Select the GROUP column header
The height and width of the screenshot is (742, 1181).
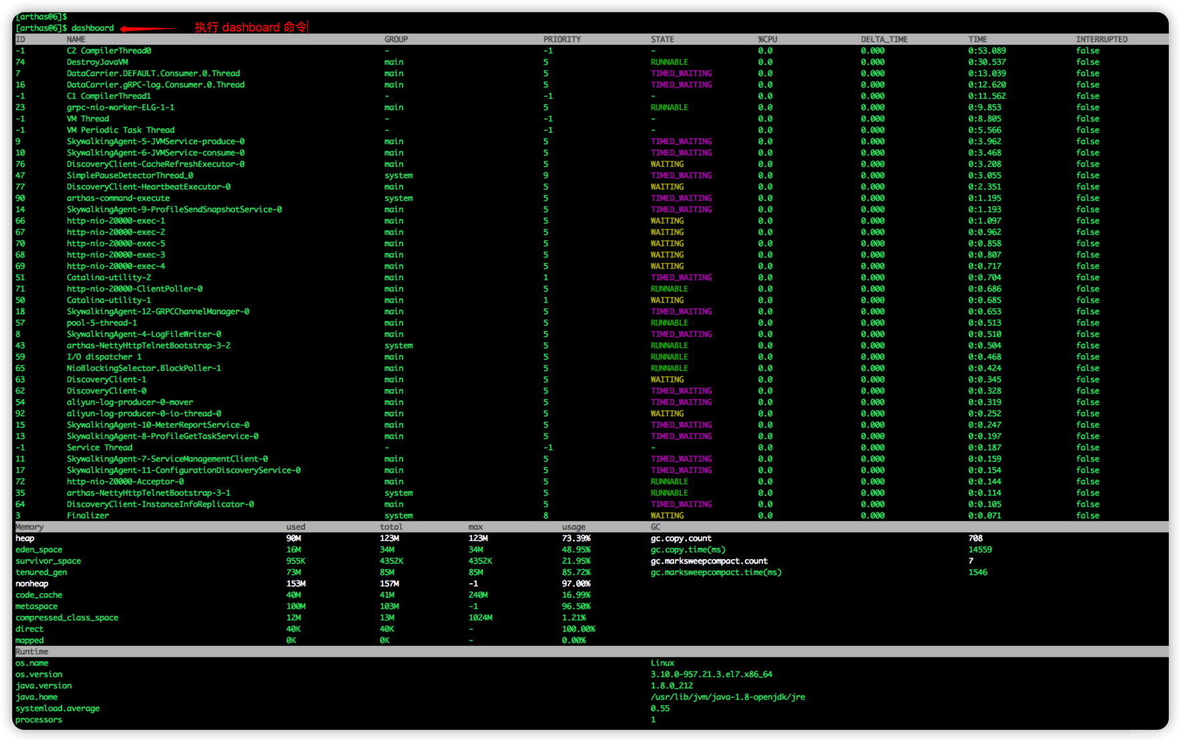(x=396, y=39)
